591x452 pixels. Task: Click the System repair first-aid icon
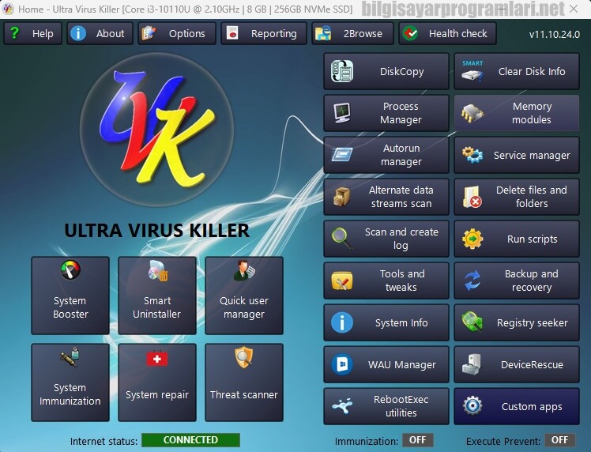[157, 358]
